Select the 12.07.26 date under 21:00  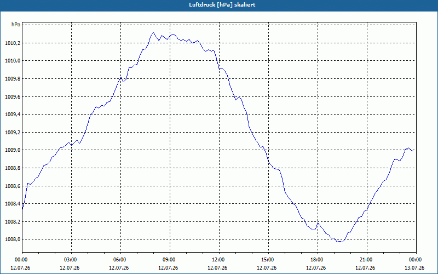[365, 268]
